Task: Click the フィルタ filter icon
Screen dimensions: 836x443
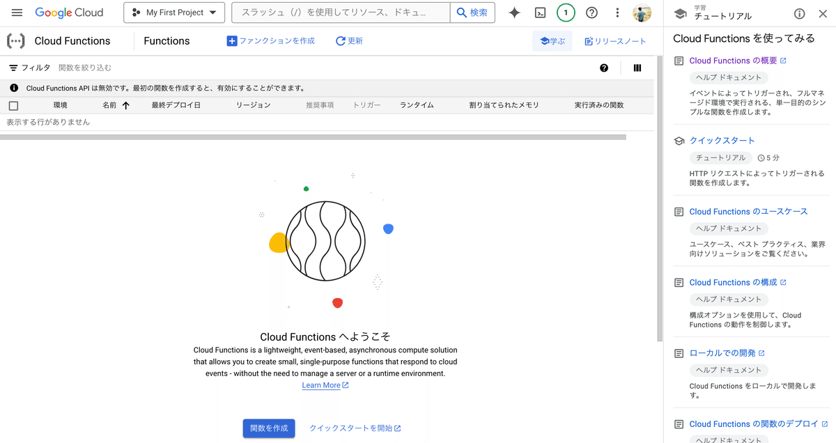Action: [x=13, y=68]
